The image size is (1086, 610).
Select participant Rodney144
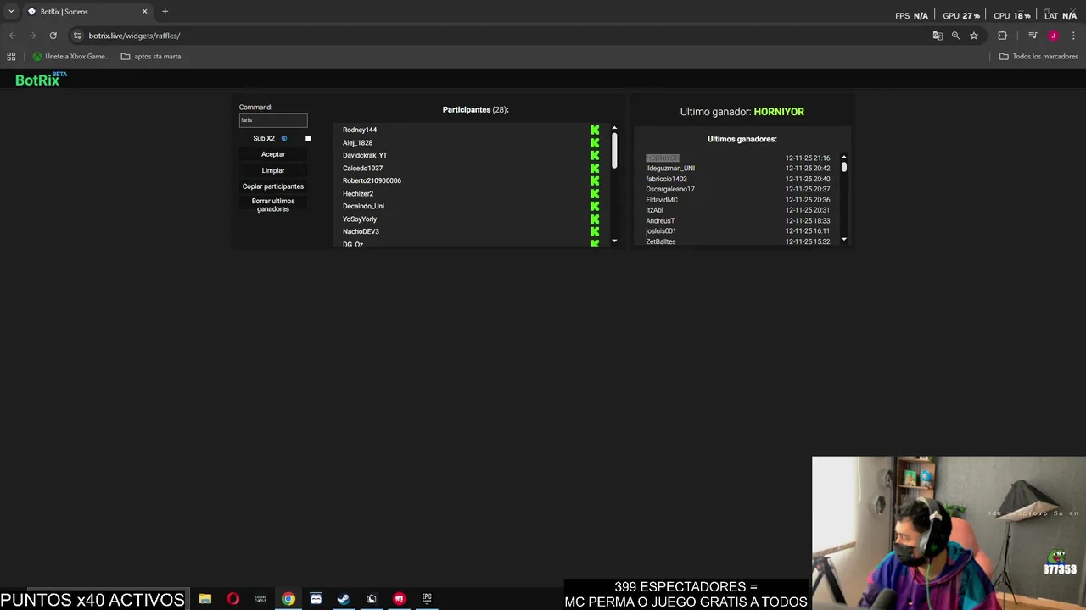pyautogui.click(x=360, y=130)
